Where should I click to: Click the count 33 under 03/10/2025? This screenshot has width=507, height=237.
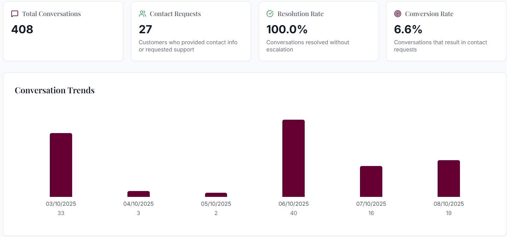point(61,213)
